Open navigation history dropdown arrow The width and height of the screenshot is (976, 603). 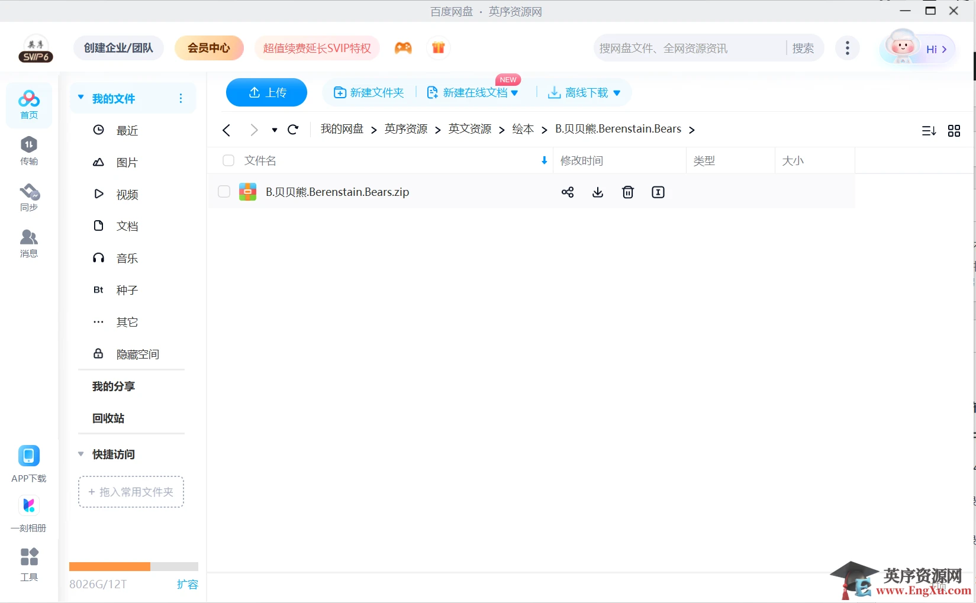[x=275, y=130]
